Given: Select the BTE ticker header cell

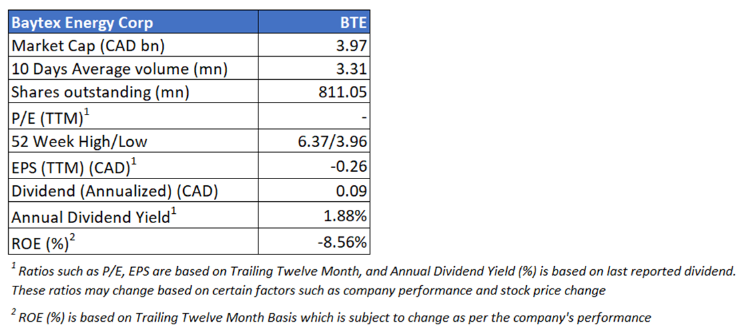Looking at the screenshot, I should 353,23.
